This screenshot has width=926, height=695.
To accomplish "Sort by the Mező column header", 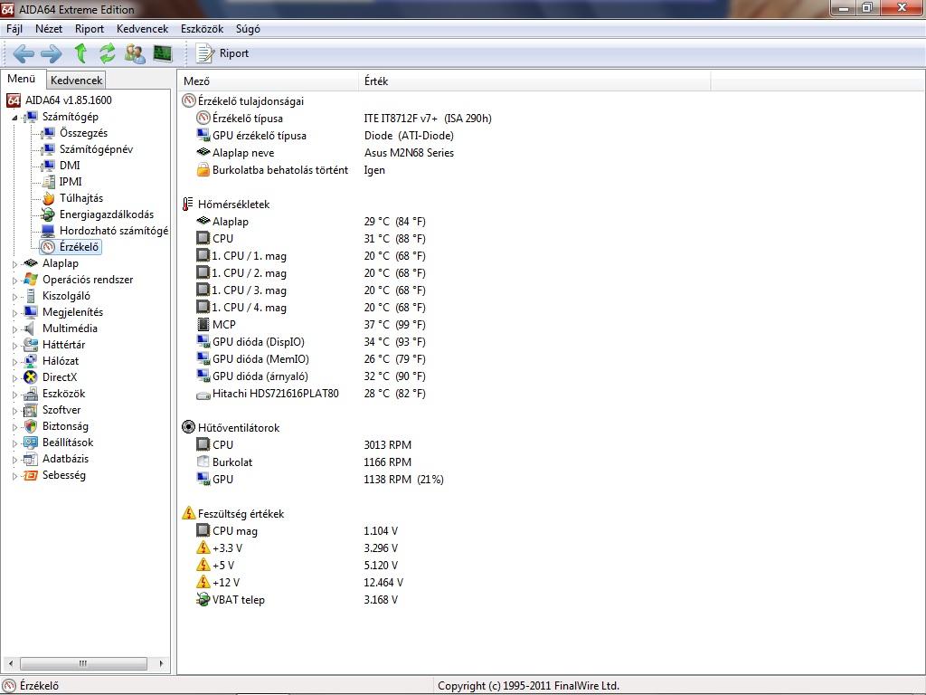I will tap(269, 81).
